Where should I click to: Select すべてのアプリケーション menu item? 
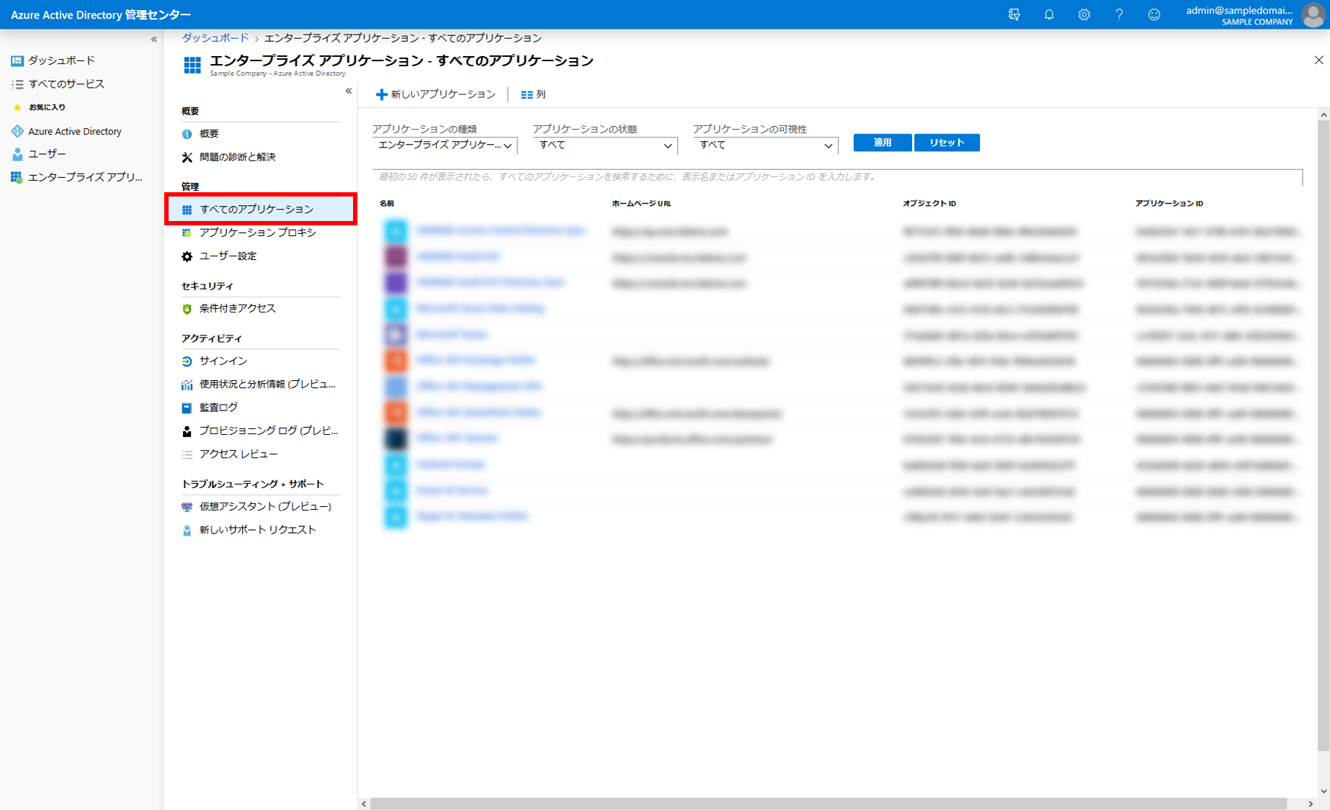(x=260, y=210)
